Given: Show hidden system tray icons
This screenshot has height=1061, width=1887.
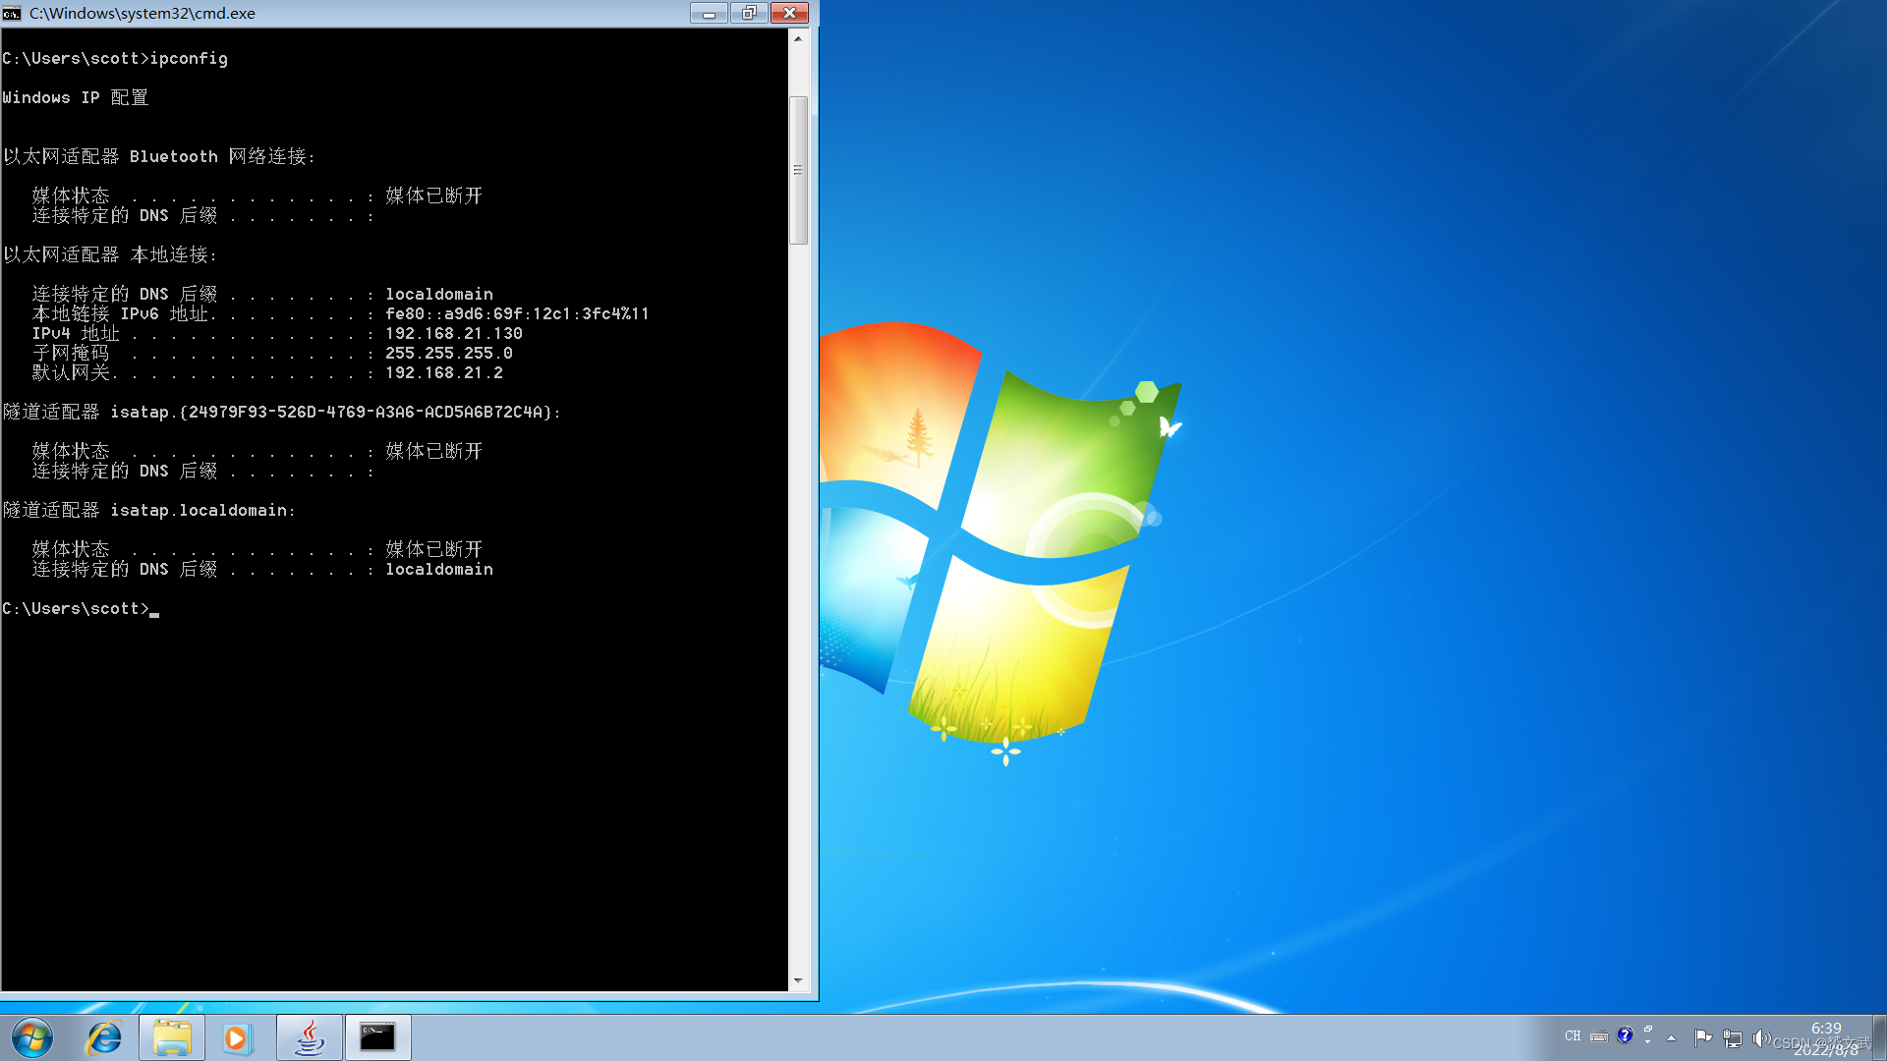Looking at the screenshot, I should coord(1671,1037).
